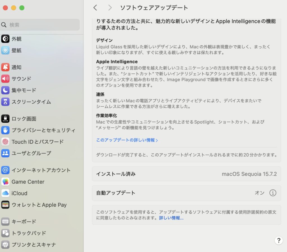Open サウンド sound settings icon
Image resolution: width=287 pixels, height=252 pixels.
pos(5,79)
